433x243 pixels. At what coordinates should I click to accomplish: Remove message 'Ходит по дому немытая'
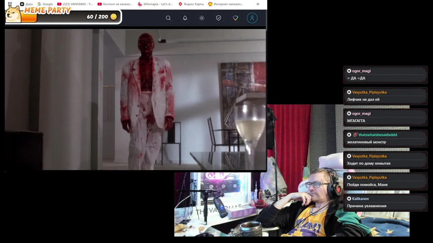(349, 156)
